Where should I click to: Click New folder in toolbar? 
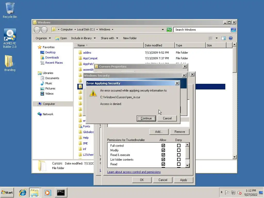point(130,38)
